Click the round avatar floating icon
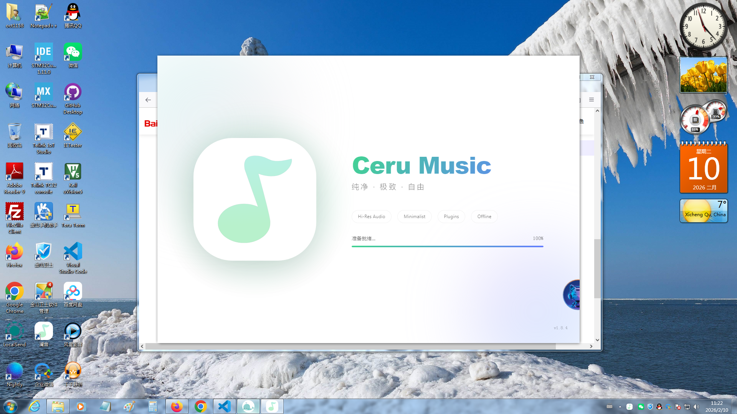 click(572, 295)
